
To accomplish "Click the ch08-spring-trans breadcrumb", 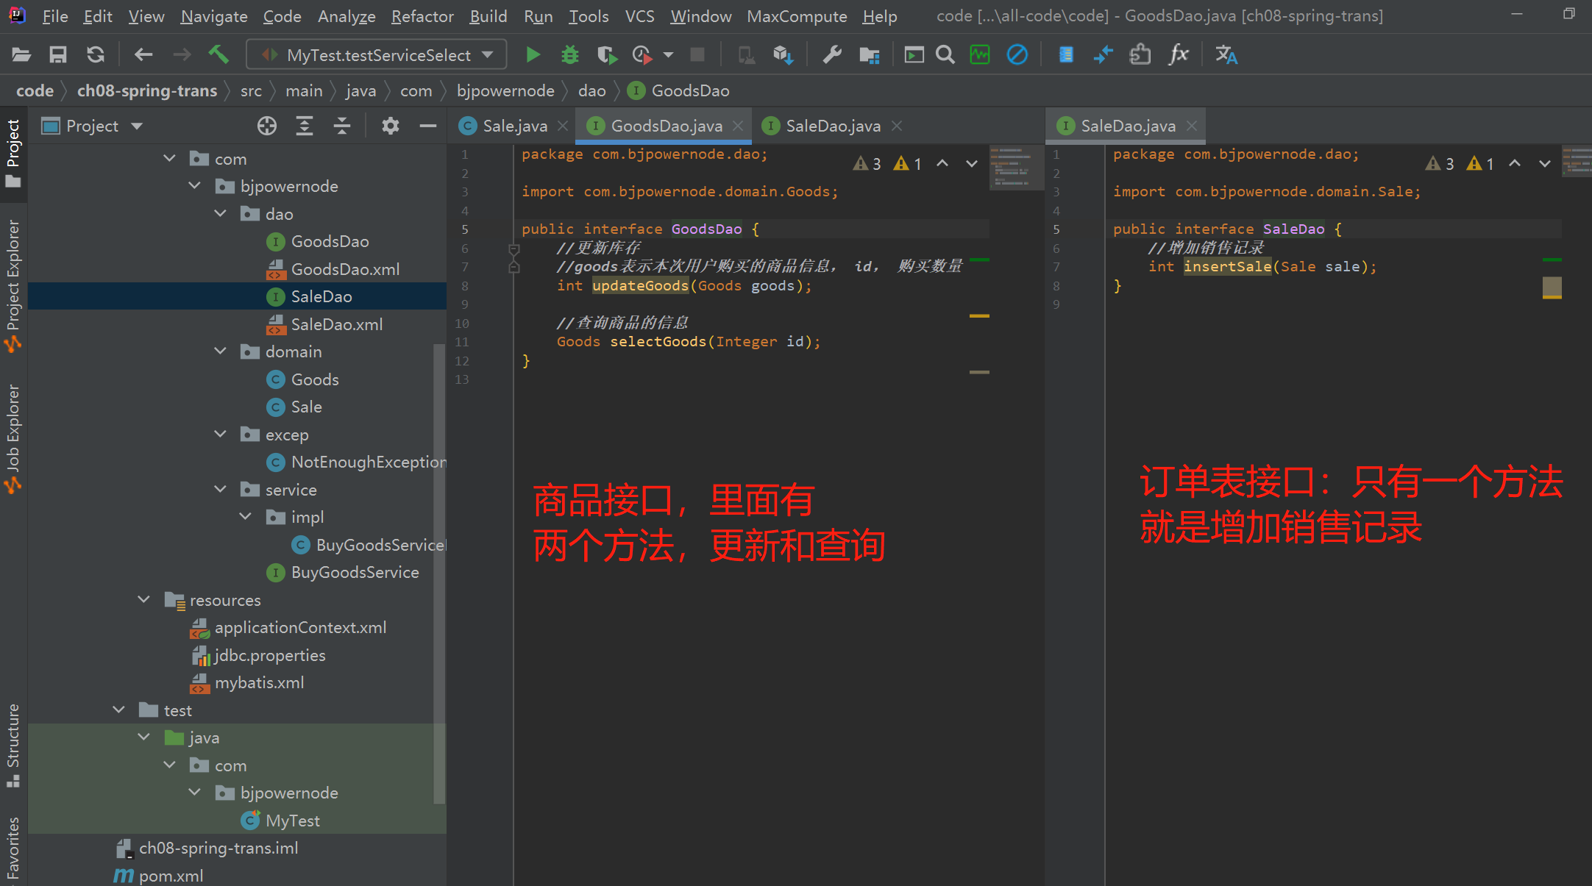I will [147, 90].
